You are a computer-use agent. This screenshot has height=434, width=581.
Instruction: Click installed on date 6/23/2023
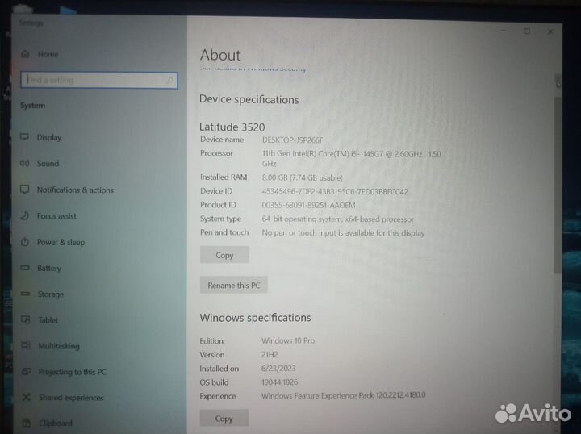pyautogui.click(x=278, y=368)
